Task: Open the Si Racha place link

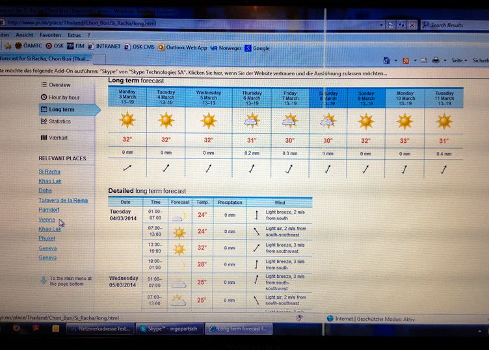Action: point(49,171)
